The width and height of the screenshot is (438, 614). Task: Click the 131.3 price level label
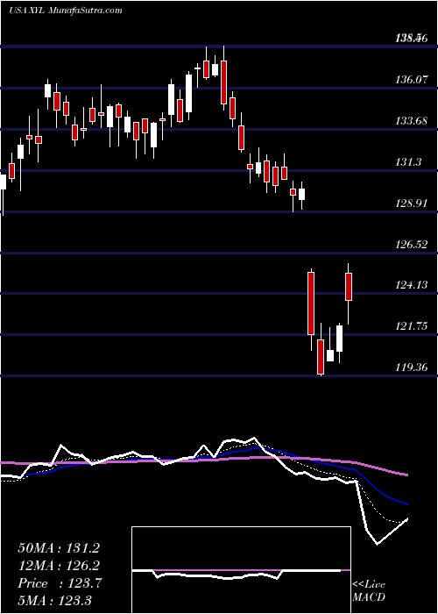(408, 161)
